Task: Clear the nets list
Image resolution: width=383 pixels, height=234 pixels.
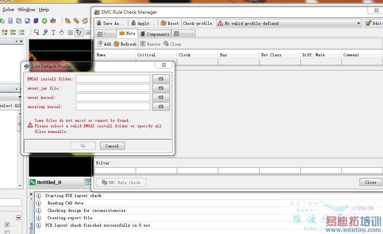Action: [x=172, y=44]
